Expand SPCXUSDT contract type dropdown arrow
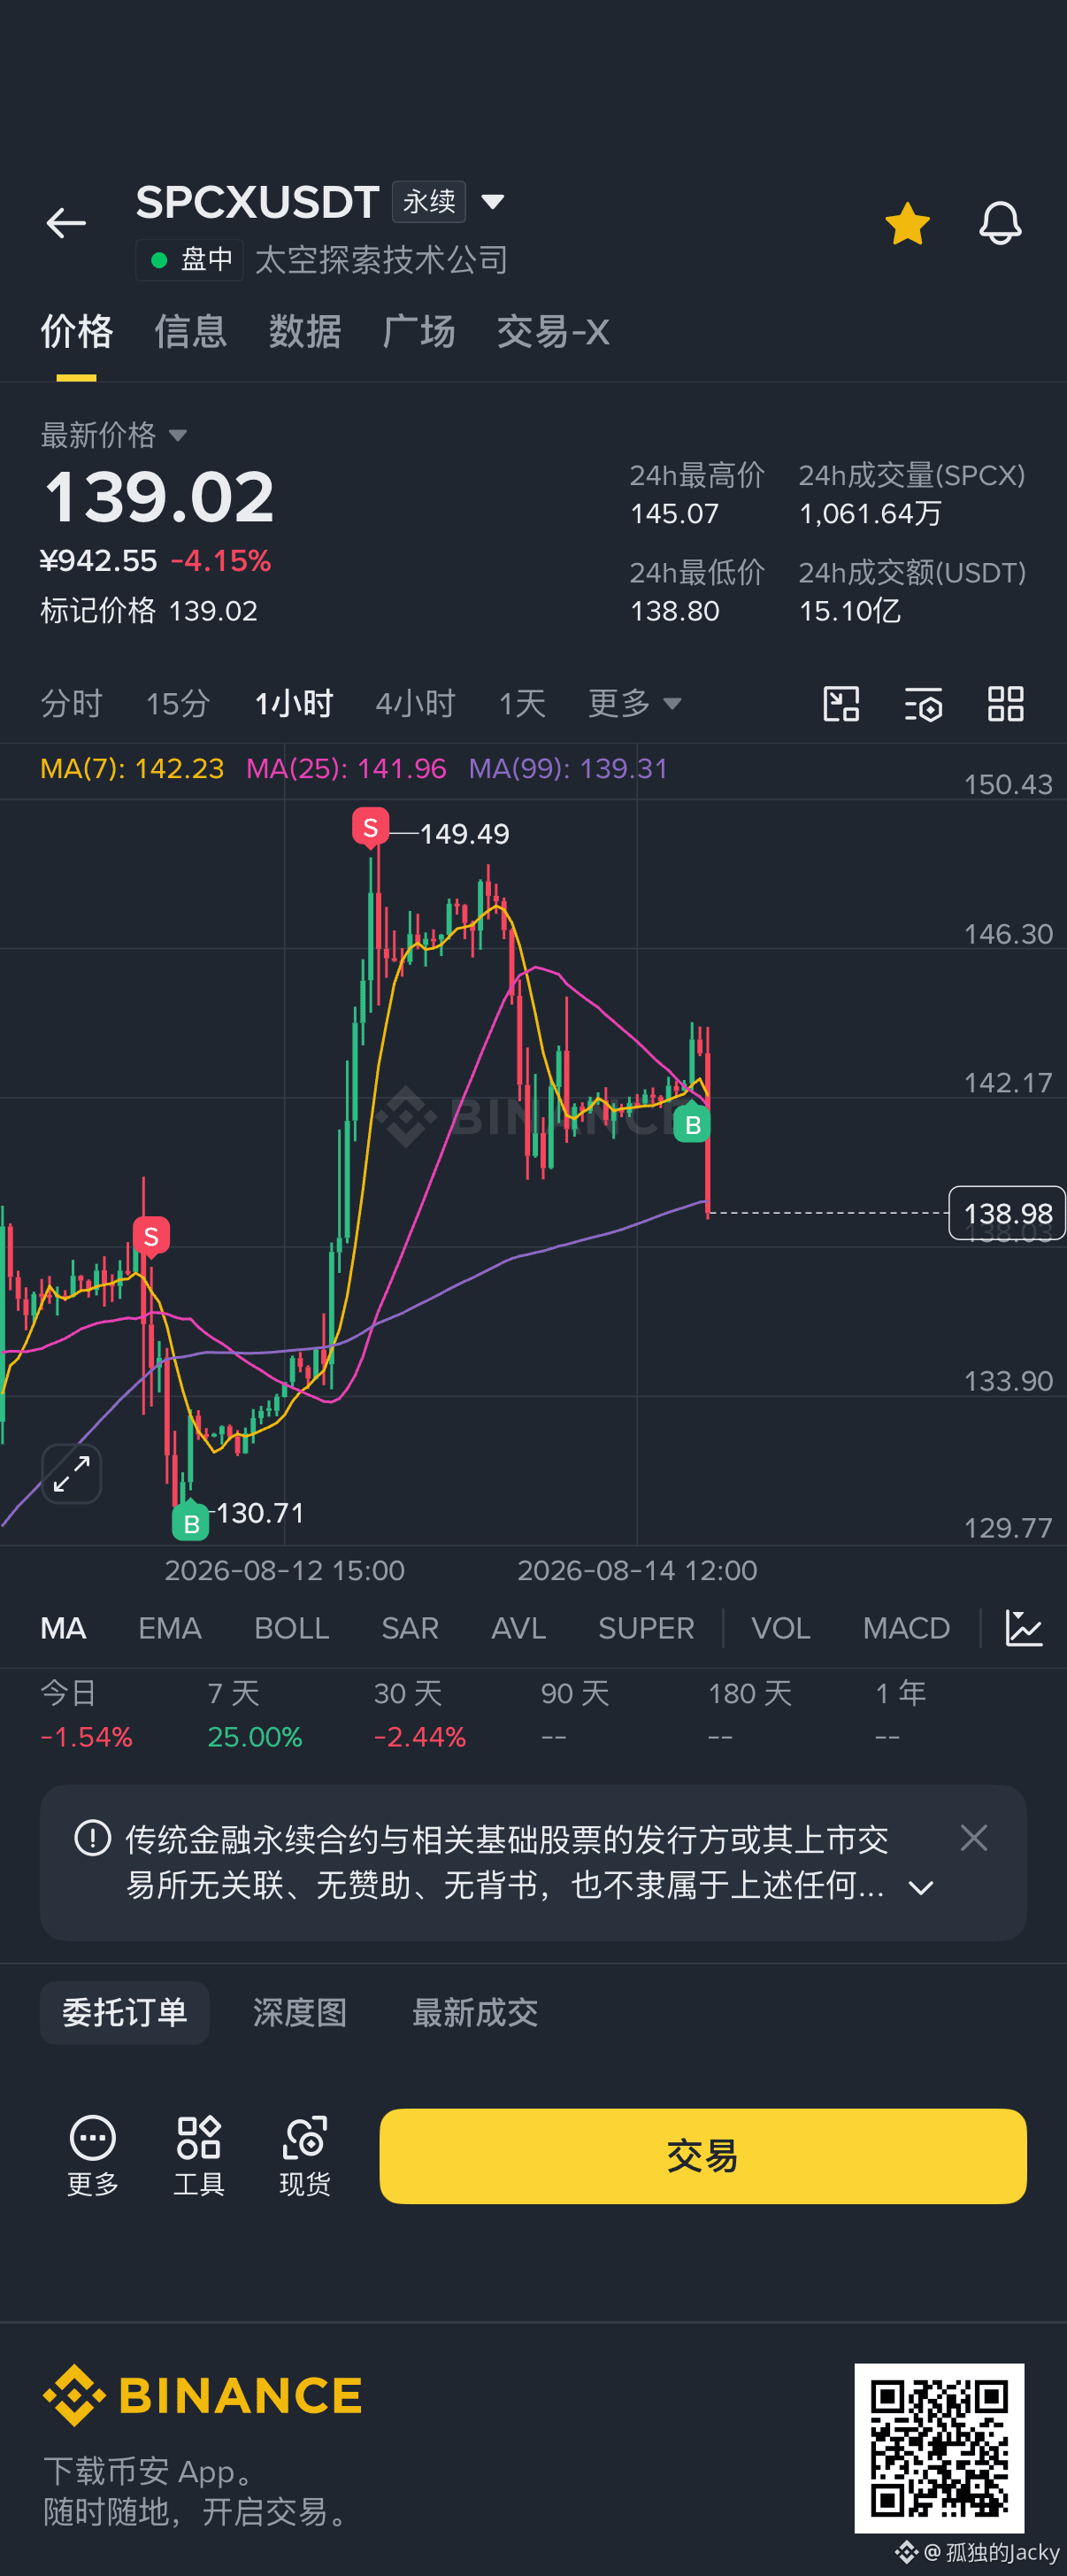The width and height of the screenshot is (1067, 2576). (x=493, y=202)
